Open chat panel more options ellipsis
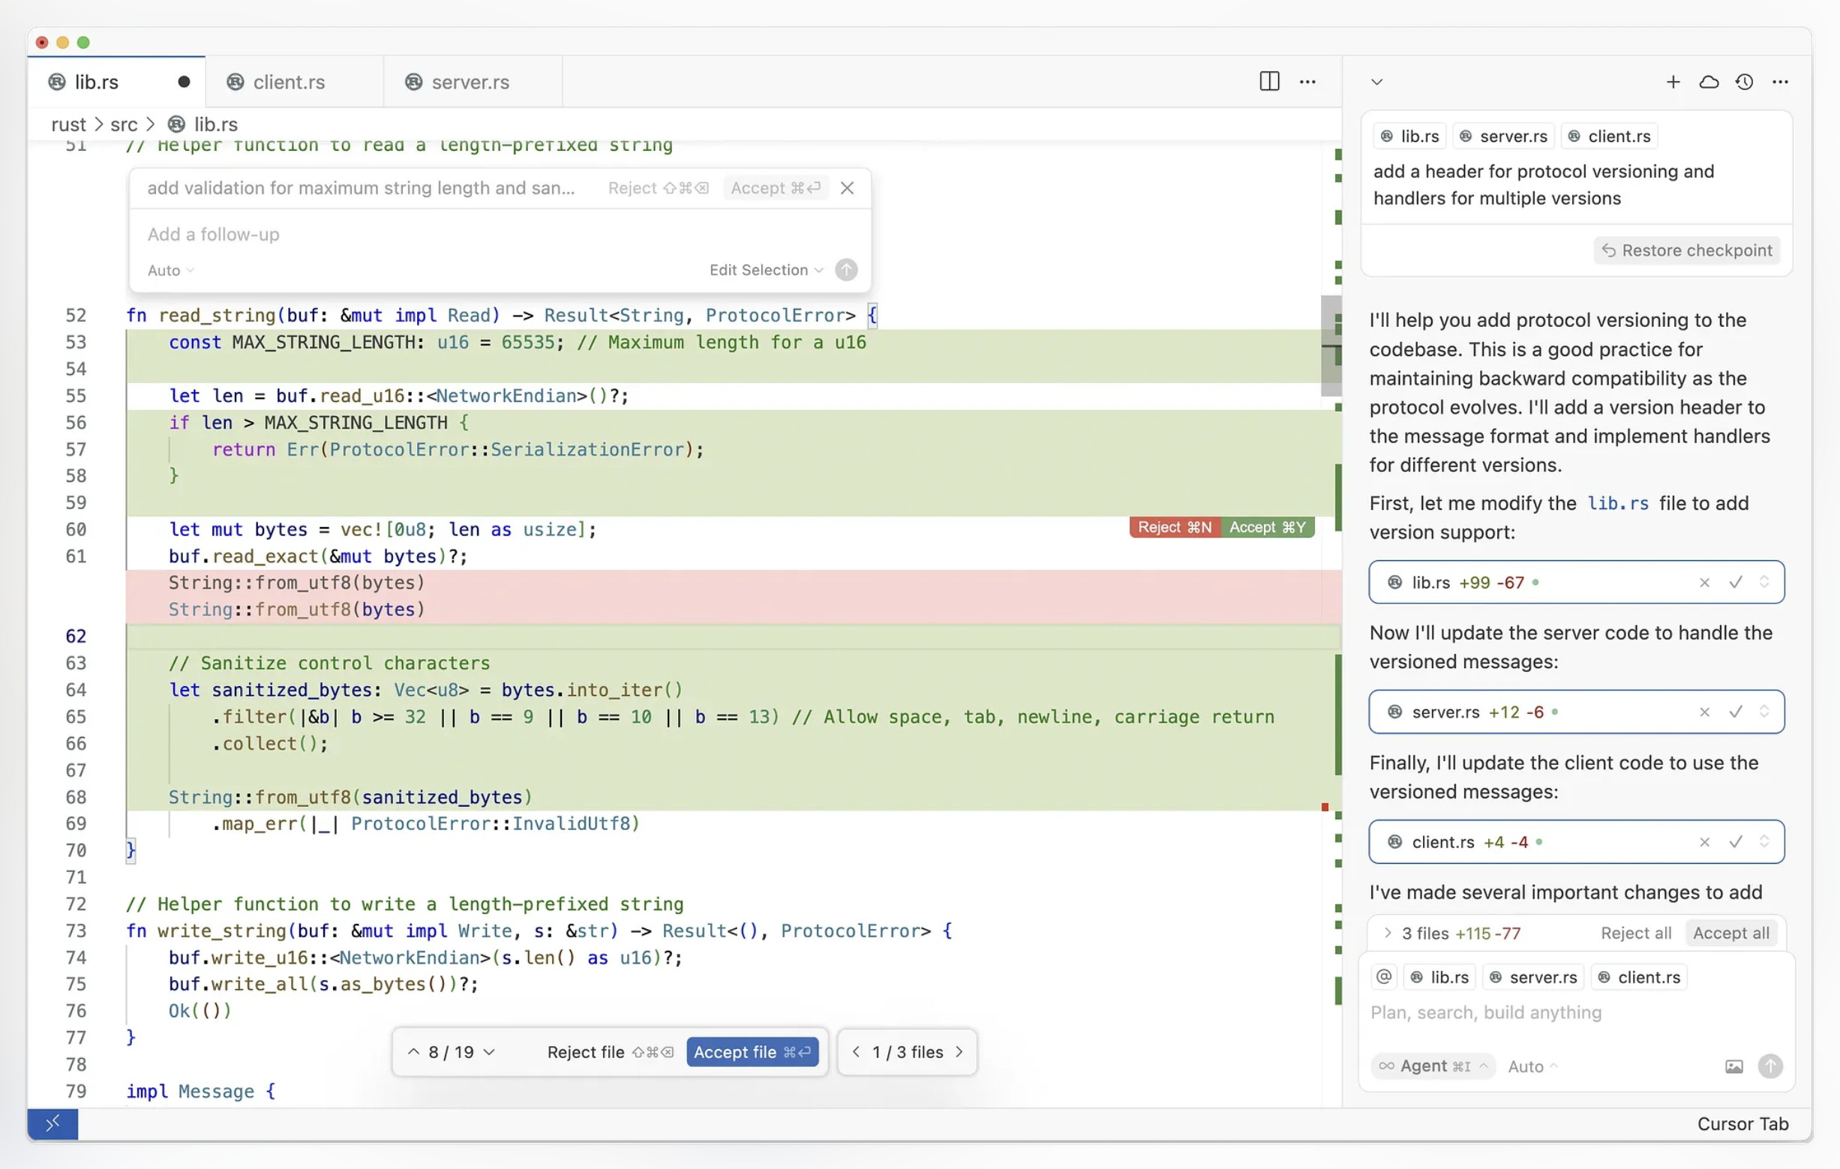Viewport: 1840px width, 1169px height. pyautogui.click(x=1780, y=82)
